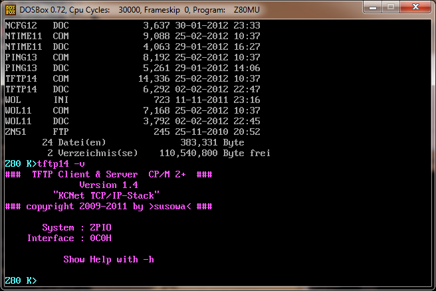Click the last Z80 K> command prompt

coord(20,280)
